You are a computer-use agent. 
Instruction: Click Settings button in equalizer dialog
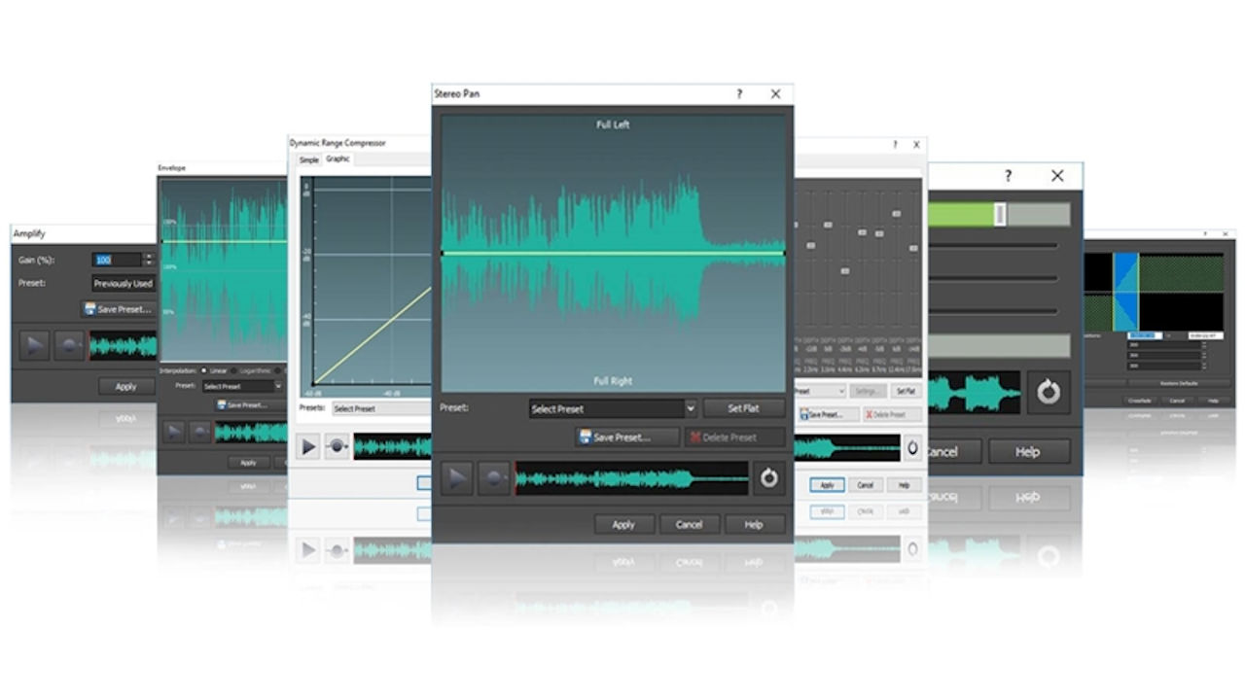pos(867,391)
